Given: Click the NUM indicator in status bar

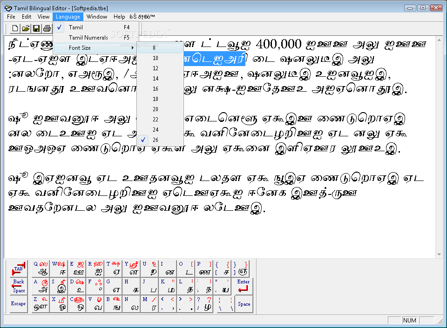Looking at the screenshot, I should 410,320.
